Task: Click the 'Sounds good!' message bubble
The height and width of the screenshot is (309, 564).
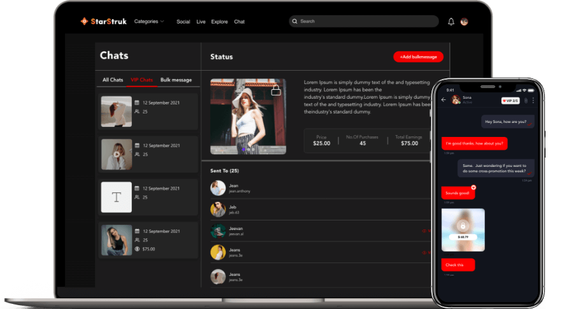Action: tap(458, 193)
